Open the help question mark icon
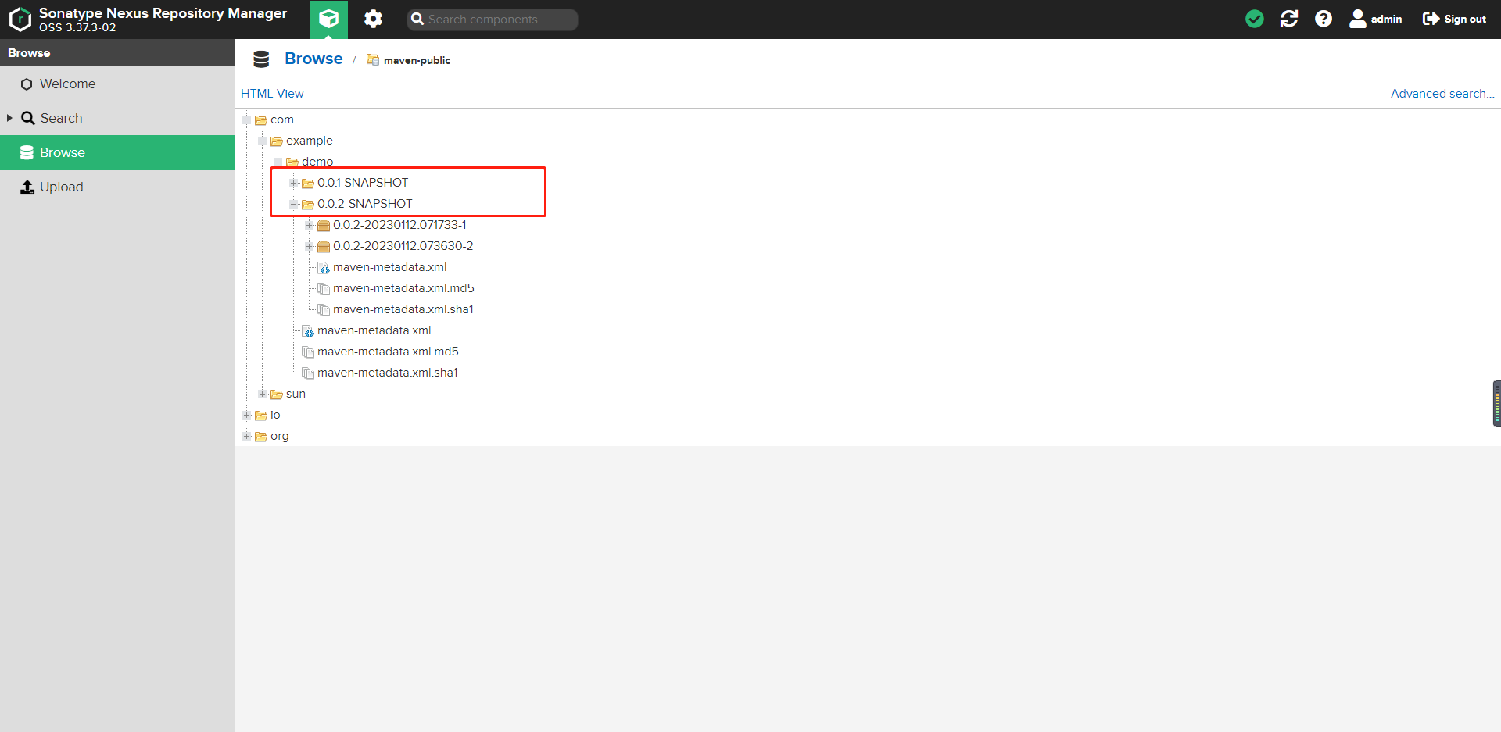This screenshot has height=732, width=1501. tap(1324, 19)
